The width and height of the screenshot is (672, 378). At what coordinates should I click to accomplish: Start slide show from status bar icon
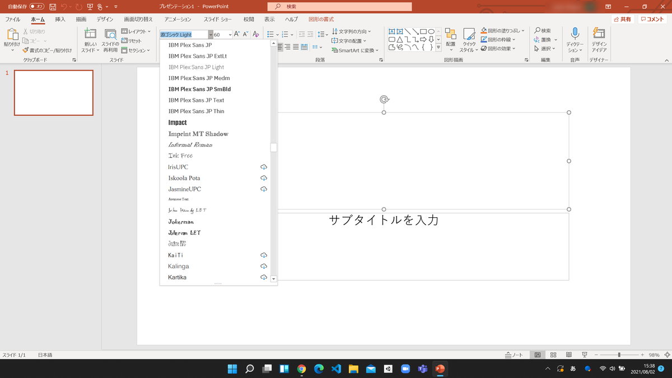[x=585, y=355]
